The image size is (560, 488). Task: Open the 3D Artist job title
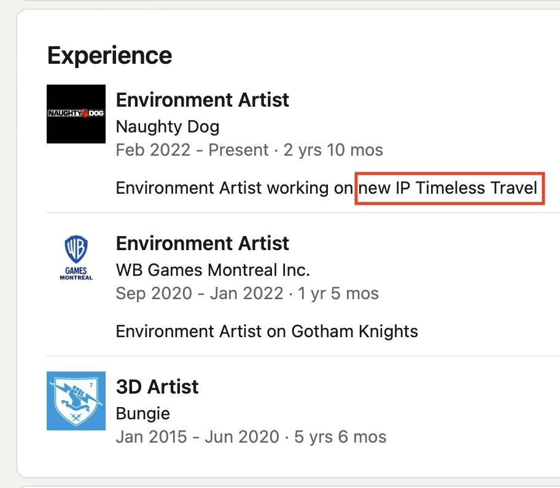pyautogui.click(x=157, y=387)
